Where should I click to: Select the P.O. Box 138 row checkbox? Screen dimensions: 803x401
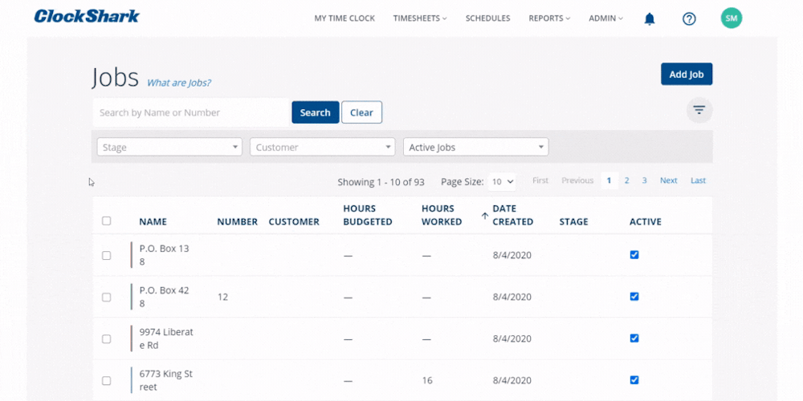(106, 255)
